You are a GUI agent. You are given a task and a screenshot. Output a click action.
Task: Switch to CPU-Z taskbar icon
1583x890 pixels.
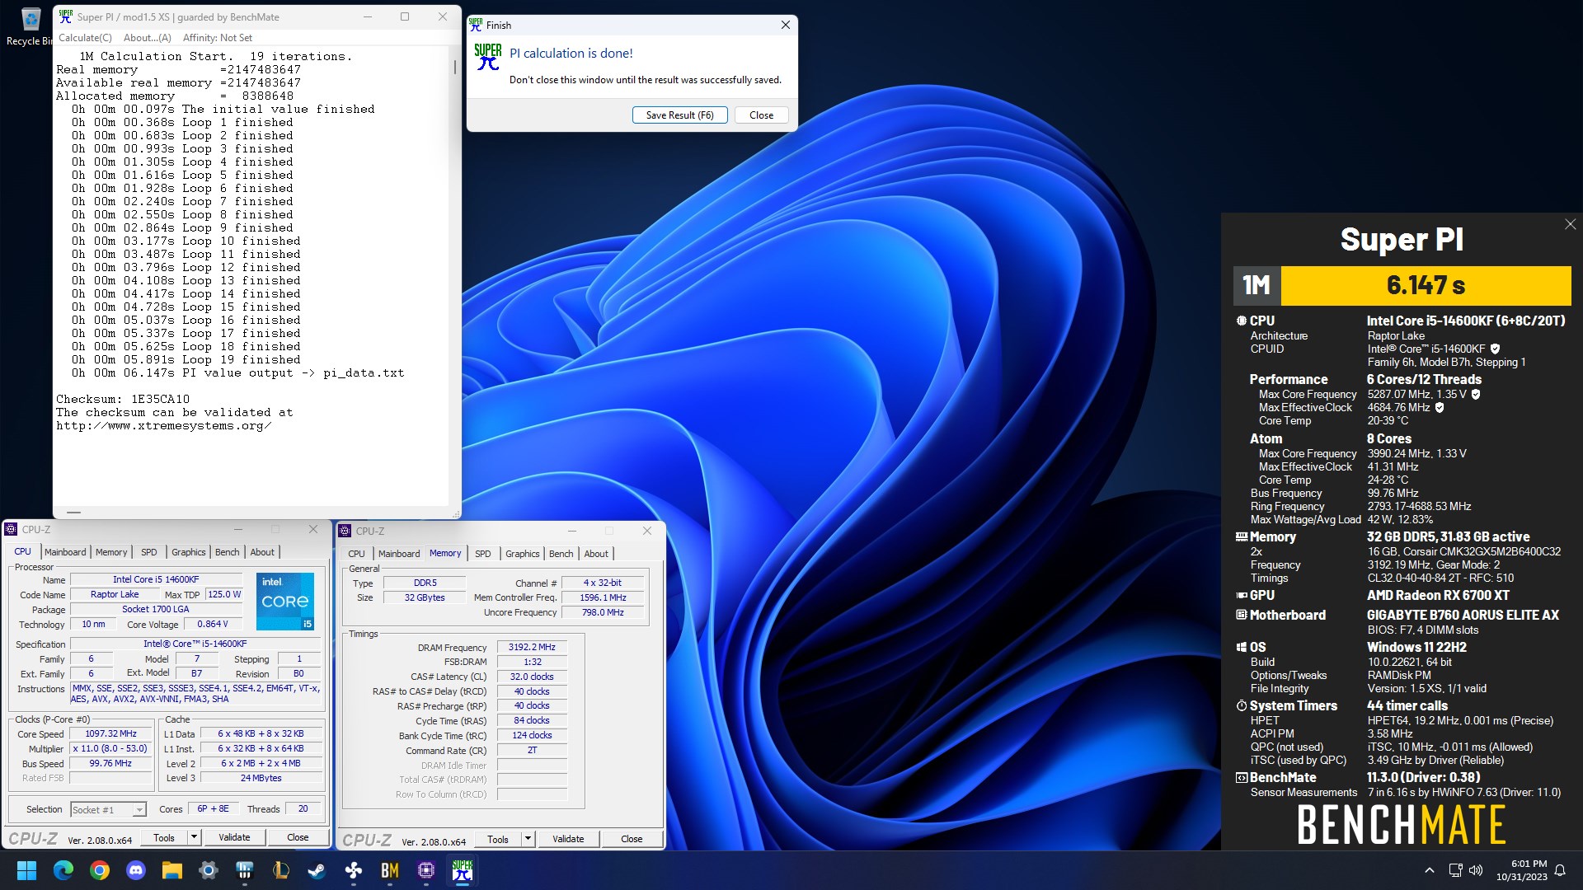426,870
